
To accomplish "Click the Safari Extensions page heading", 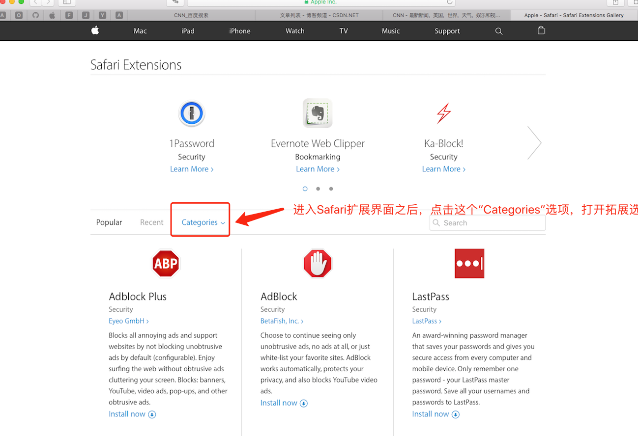I will tap(136, 65).
